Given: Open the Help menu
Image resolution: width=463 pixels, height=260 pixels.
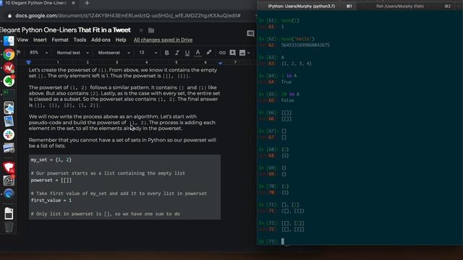Looking at the screenshot, I should coord(121,40).
